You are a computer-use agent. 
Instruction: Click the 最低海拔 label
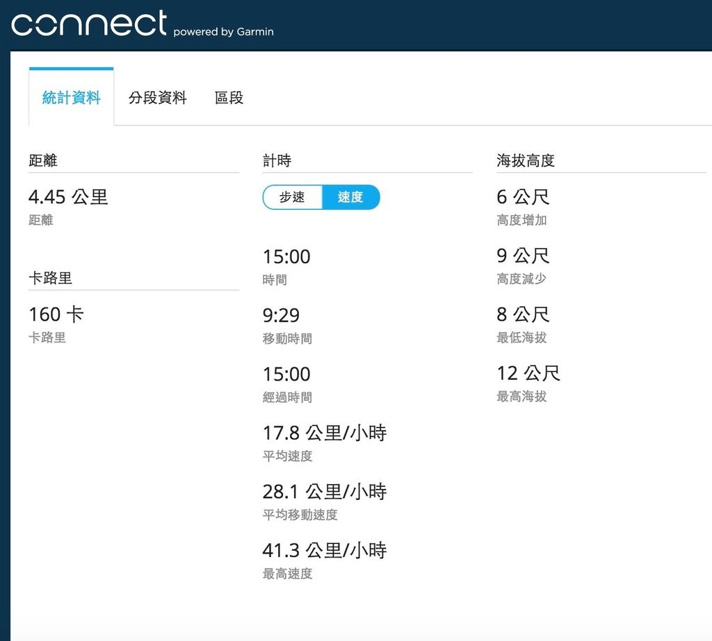[521, 338]
